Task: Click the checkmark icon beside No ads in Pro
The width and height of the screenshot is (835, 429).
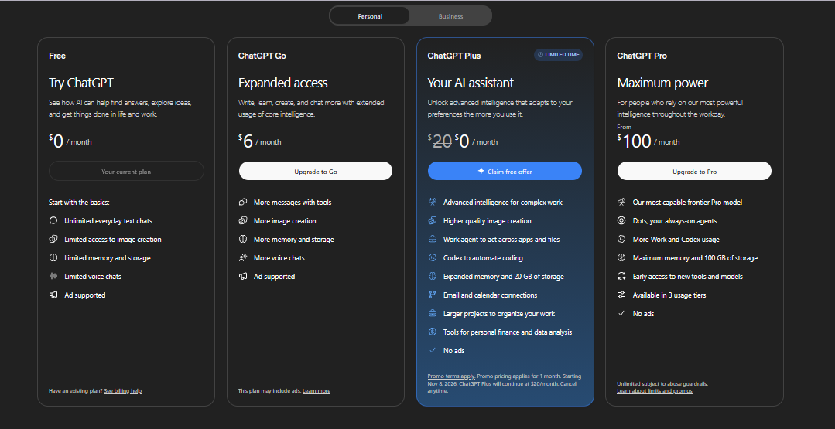Action: pyautogui.click(x=621, y=314)
